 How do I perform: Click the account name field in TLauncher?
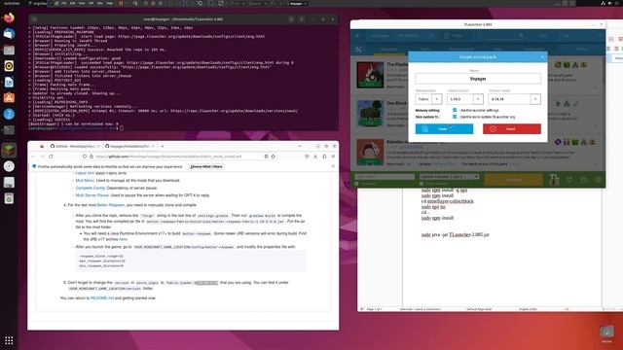(x=385, y=177)
